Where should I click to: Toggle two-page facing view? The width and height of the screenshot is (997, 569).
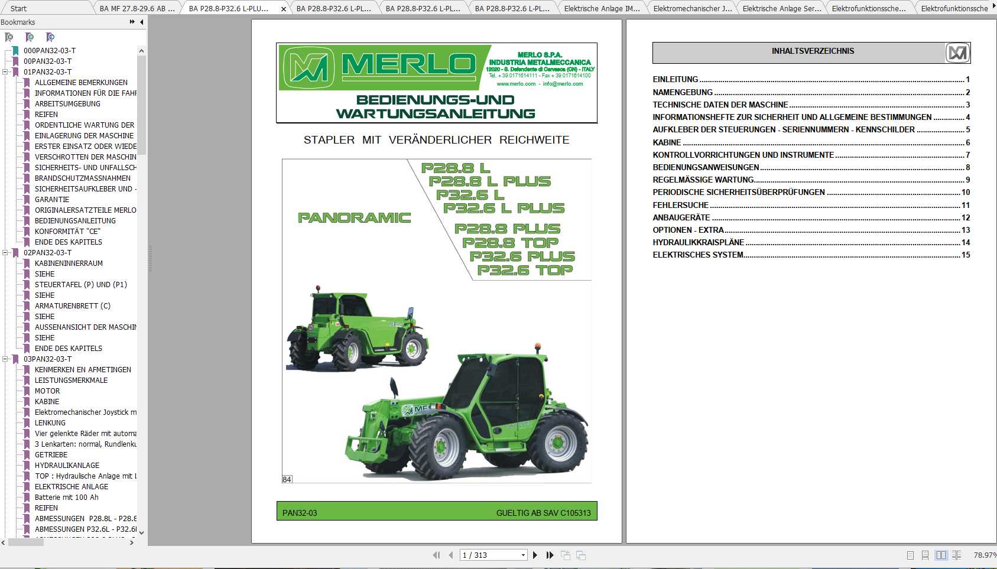pos(941,555)
